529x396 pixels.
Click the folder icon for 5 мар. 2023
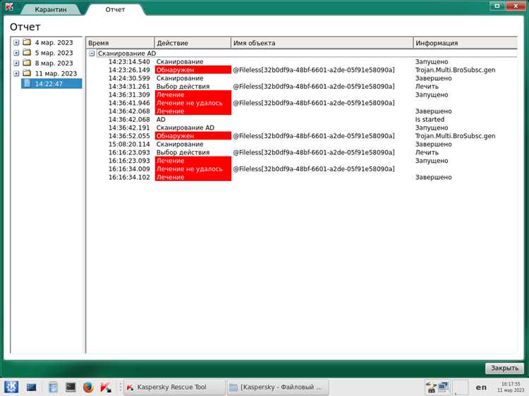(x=27, y=53)
